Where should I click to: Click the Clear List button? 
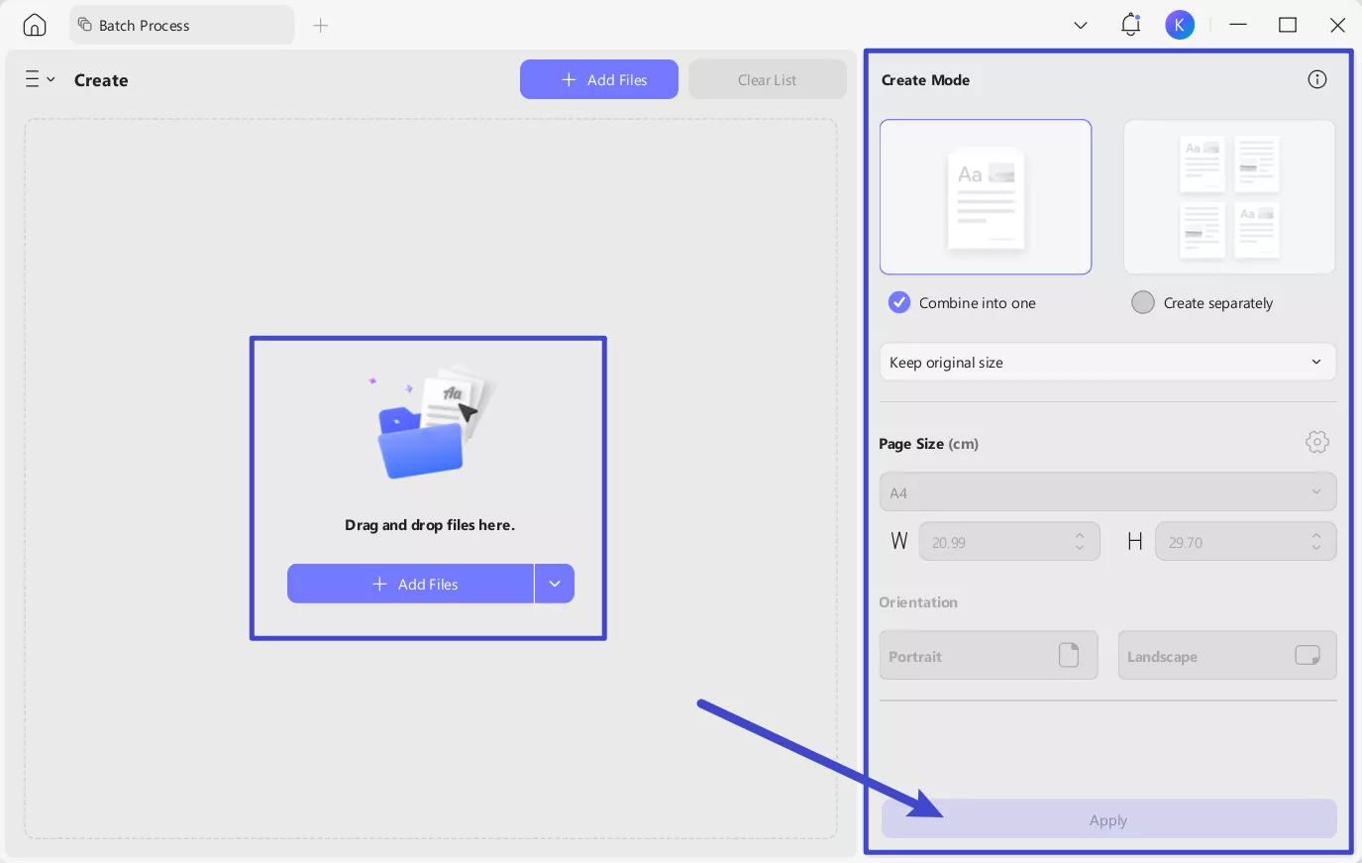767,79
